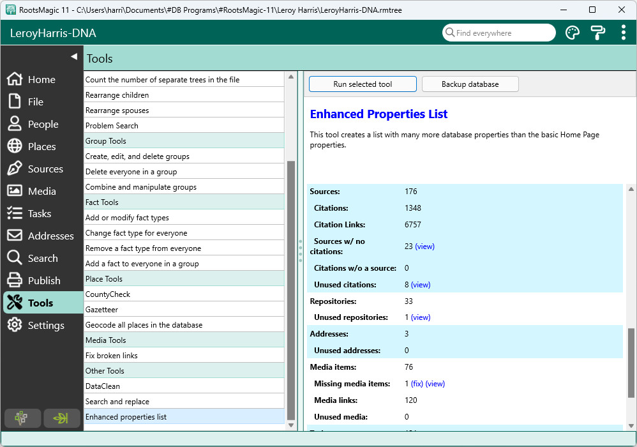View the missing media items
637x447 pixels.
click(435, 384)
